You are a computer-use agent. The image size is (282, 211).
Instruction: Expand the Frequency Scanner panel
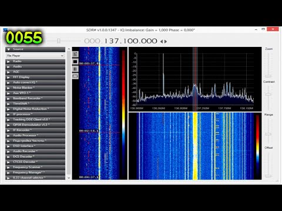(35, 167)
